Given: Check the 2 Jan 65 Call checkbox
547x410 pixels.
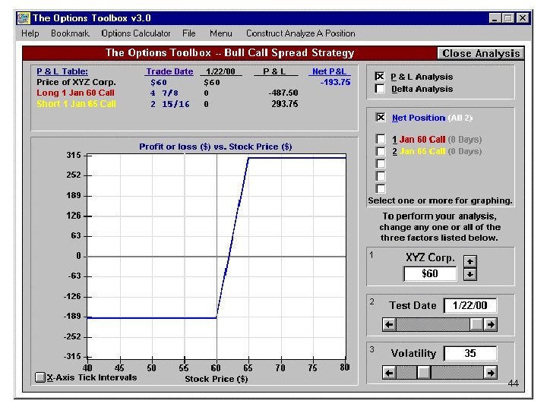Looking at the screenshot, I should 381,151.
